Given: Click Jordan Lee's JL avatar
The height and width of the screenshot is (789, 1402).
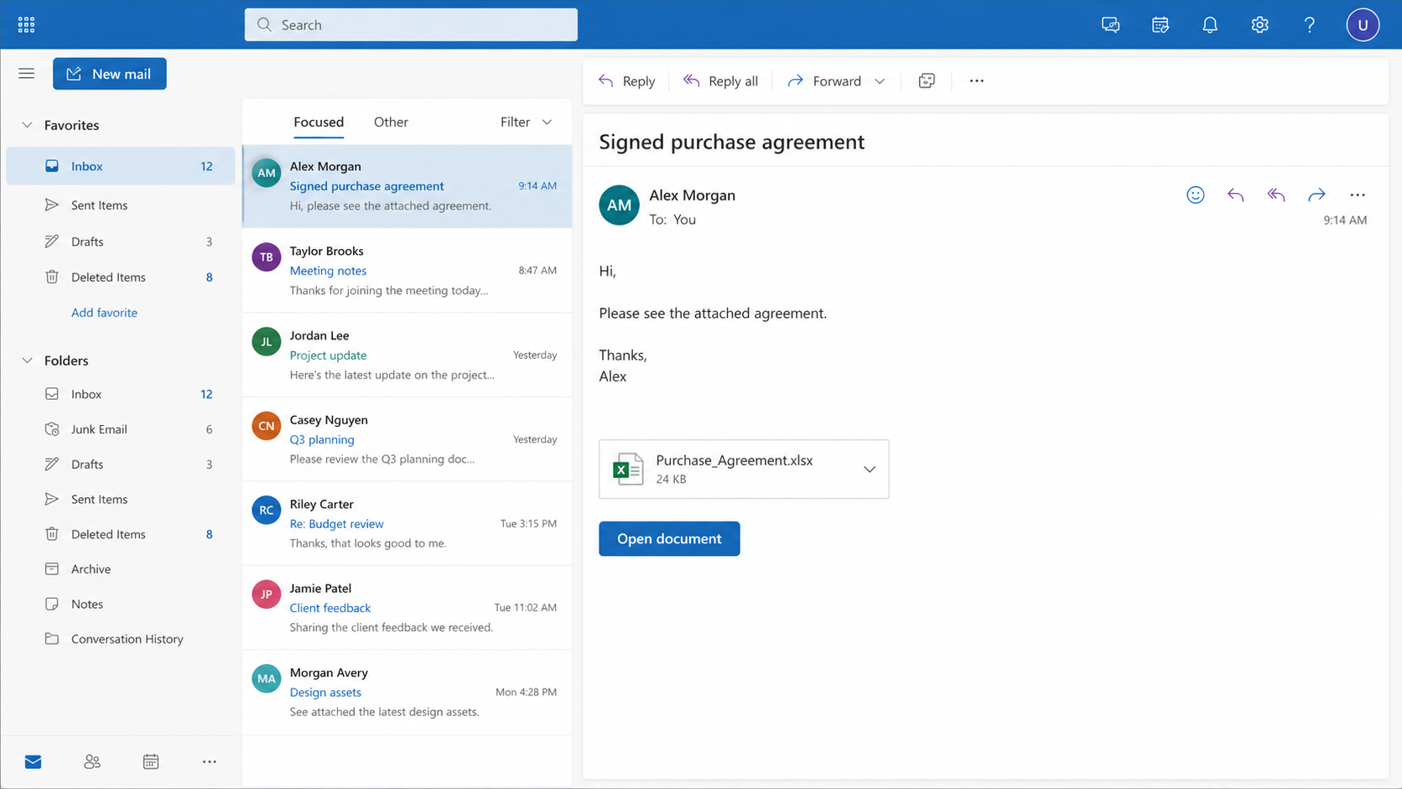Looking at the screenshot, I should 267,342.
